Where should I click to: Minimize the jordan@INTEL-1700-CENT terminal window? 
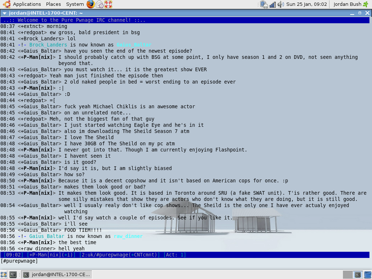point(352,13)
